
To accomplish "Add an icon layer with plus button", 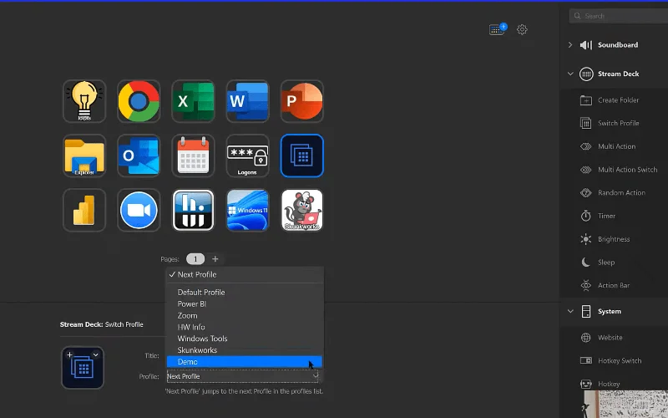I will [x=69, y=354].
